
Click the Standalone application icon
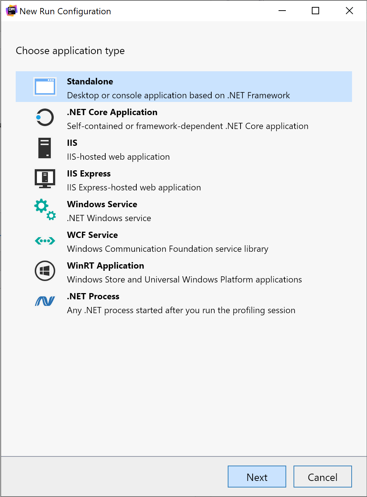[x=45, y=87]
